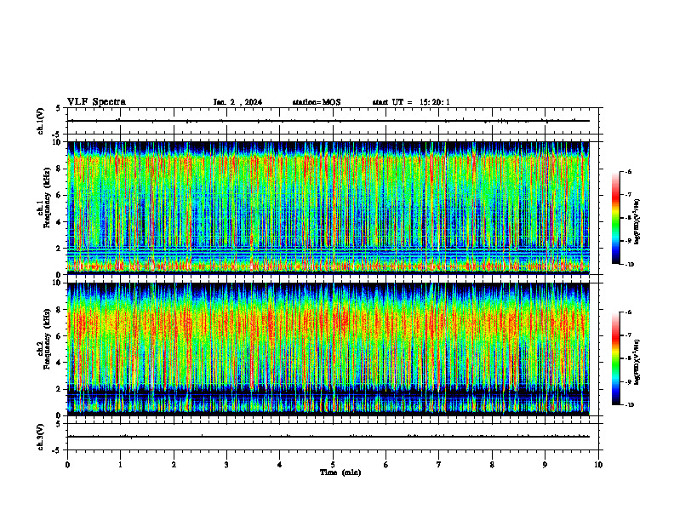
Task: Click the 'ch.1(V)' axis label at top
Action: tap(40, 121)
